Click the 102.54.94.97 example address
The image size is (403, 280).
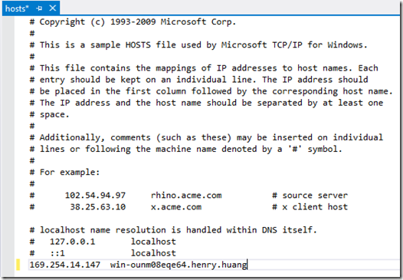coord(95,196)
